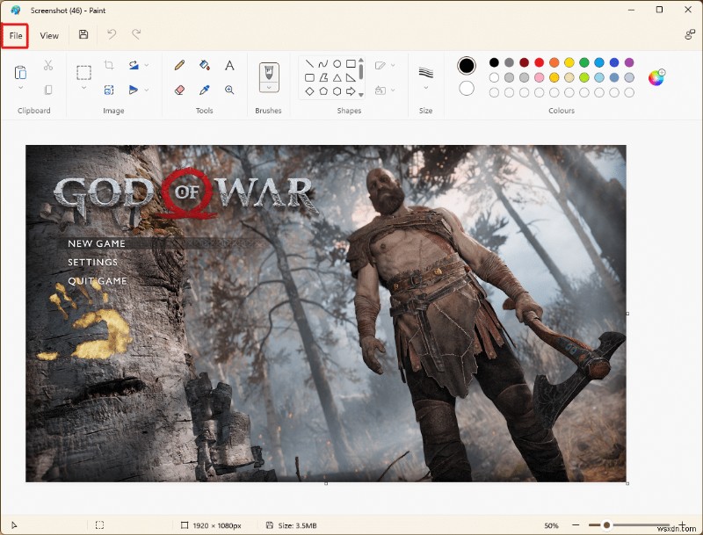The width and height of the screenshot is (703, 535).
Task: Select the Fill with colour tool
Action: pos(204,65)
